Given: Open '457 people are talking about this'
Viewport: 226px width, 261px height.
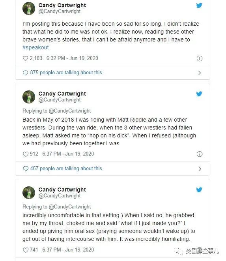Looking at the screenshot, I should click(x=66, y=169).
